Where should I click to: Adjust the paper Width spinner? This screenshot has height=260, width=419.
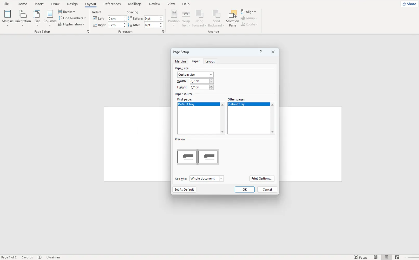211,81
